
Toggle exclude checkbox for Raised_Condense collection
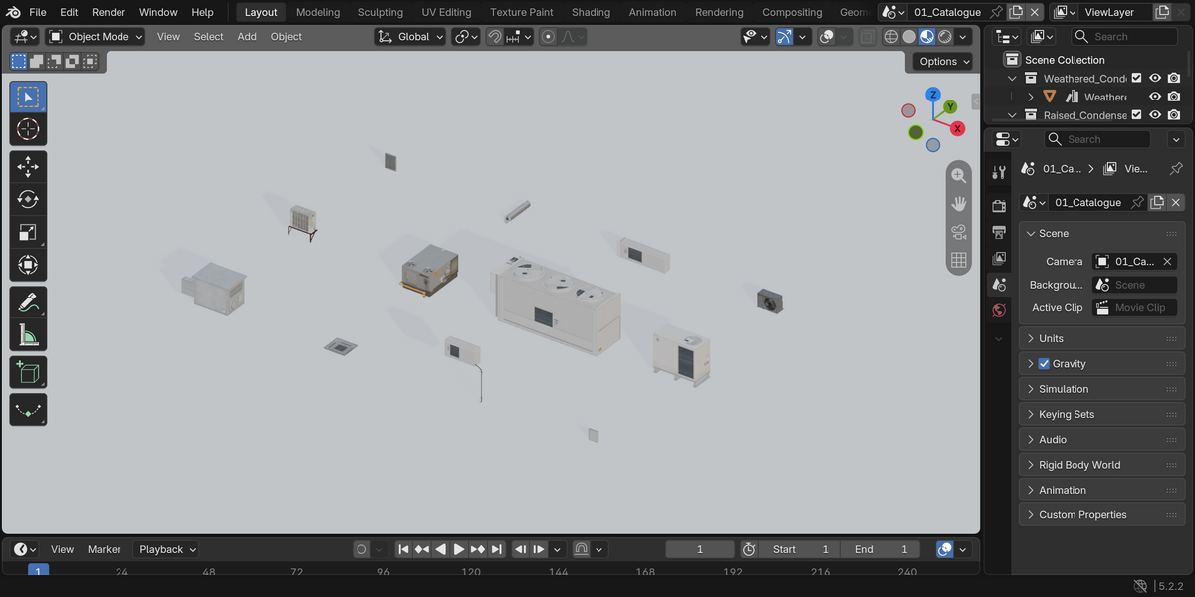tap(1136, 115)
